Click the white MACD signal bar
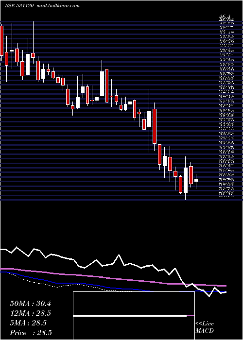 pos(130,316)
